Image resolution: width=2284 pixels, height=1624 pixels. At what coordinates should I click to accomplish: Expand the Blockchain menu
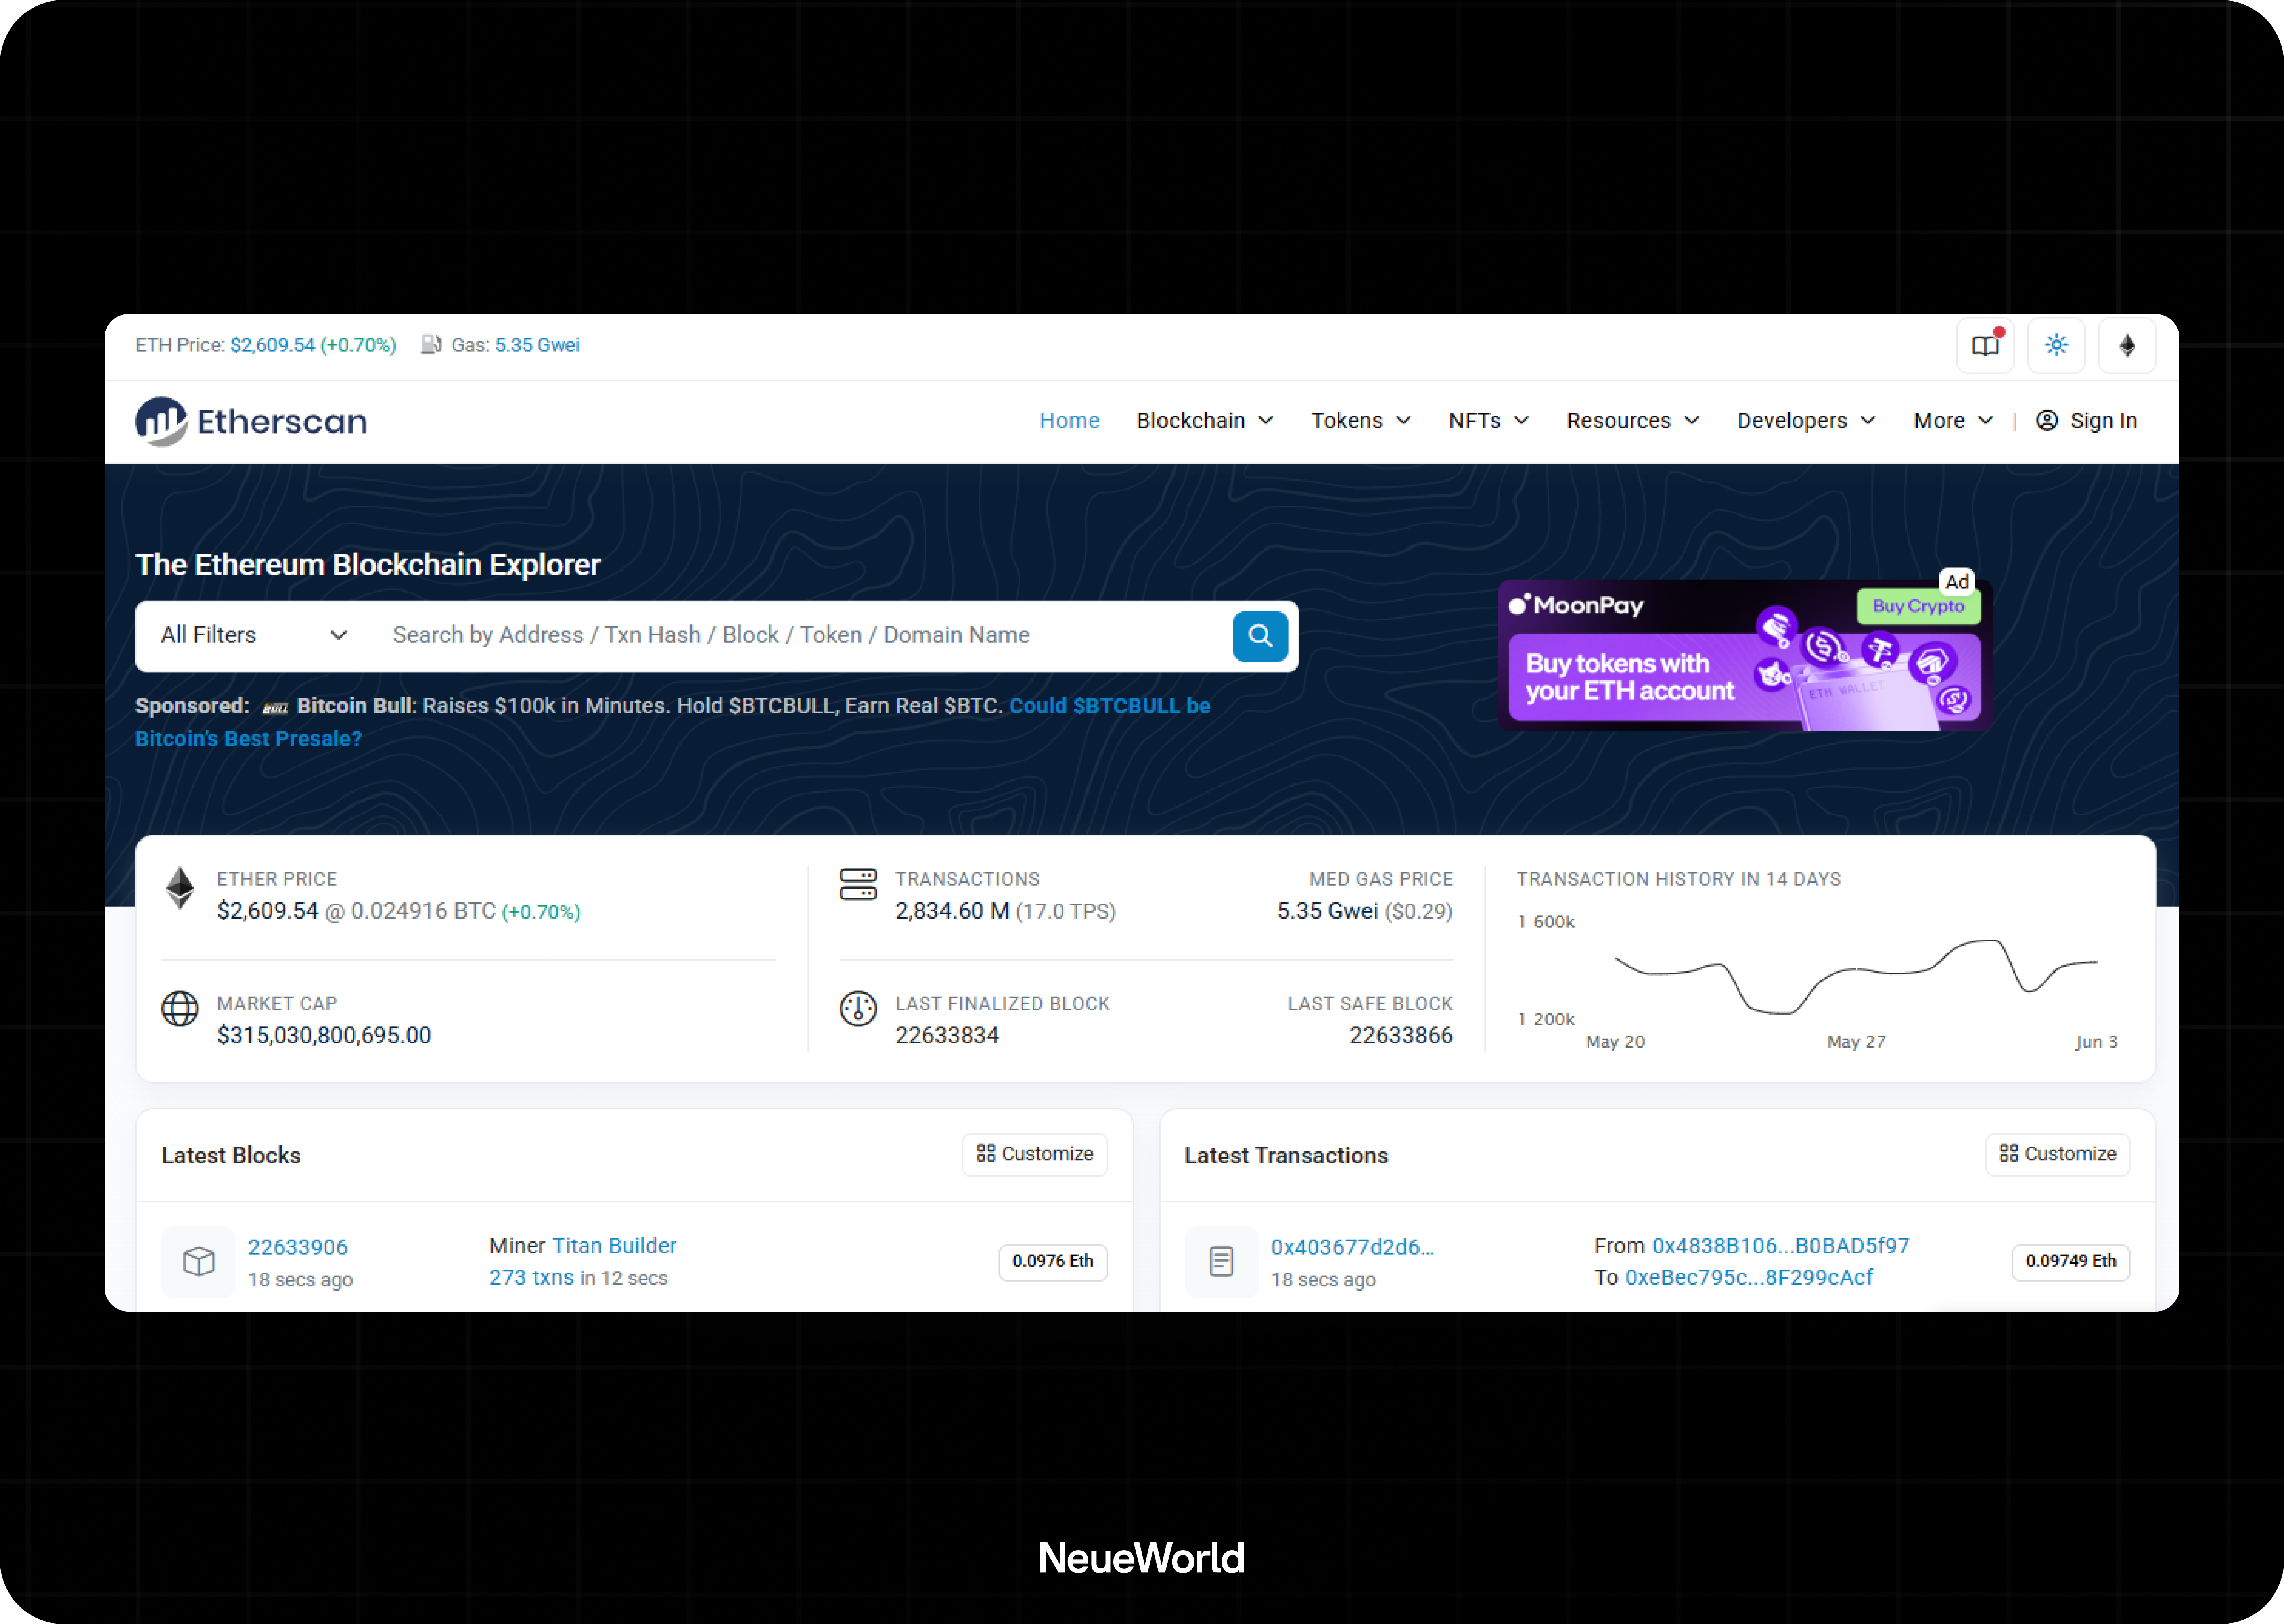click(x=1205, y=421)
